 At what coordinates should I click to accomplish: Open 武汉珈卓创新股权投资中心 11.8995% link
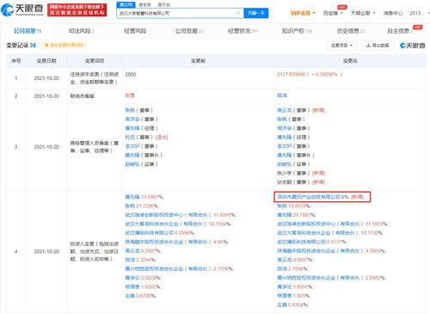168,215
